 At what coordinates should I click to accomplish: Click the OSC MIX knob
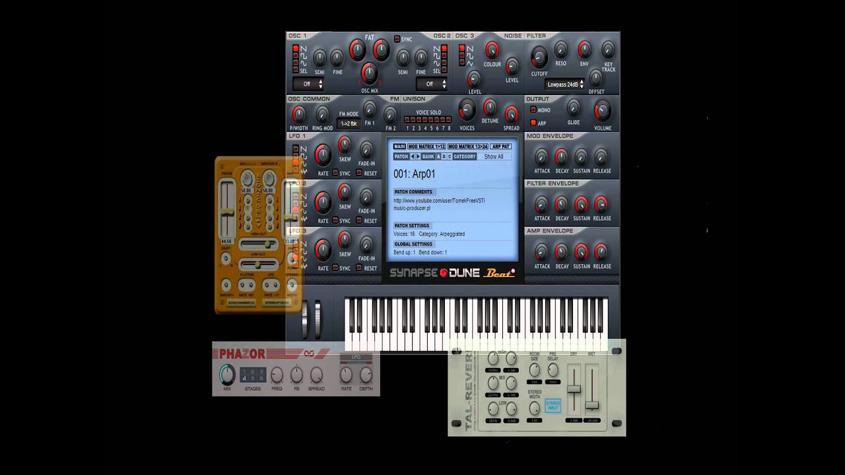point(369,73)
